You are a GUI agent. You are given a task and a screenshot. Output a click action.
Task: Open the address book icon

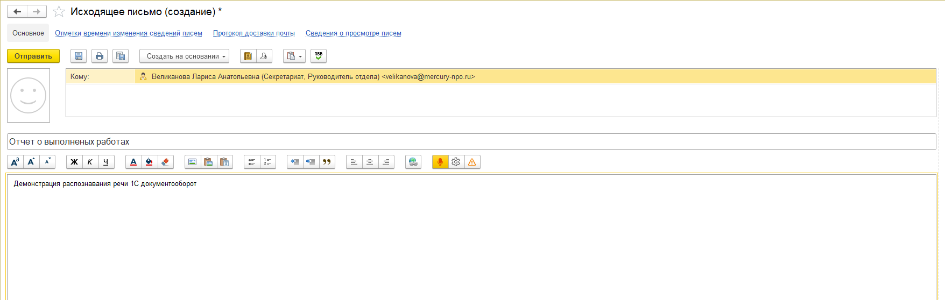(x=248, y=56)
